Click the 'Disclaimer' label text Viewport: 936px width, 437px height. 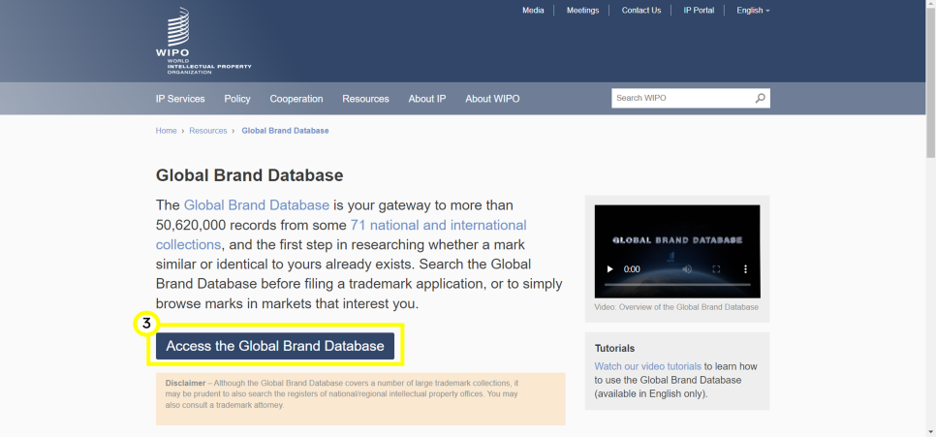[185, 383]
